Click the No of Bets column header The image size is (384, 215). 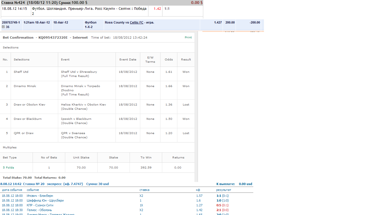coord(49,158)
